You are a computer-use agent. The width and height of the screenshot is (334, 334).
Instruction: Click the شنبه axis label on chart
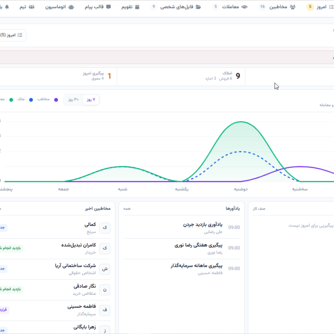tap(123, 189)
